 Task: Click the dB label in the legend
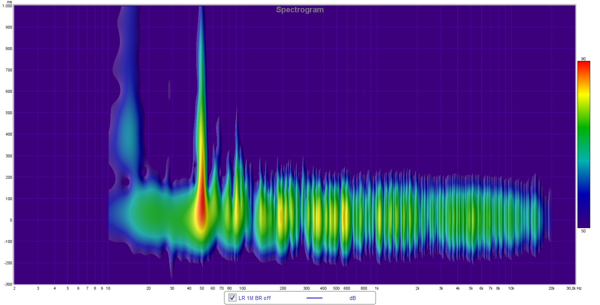pyautogui.click(x=352, y=298)
